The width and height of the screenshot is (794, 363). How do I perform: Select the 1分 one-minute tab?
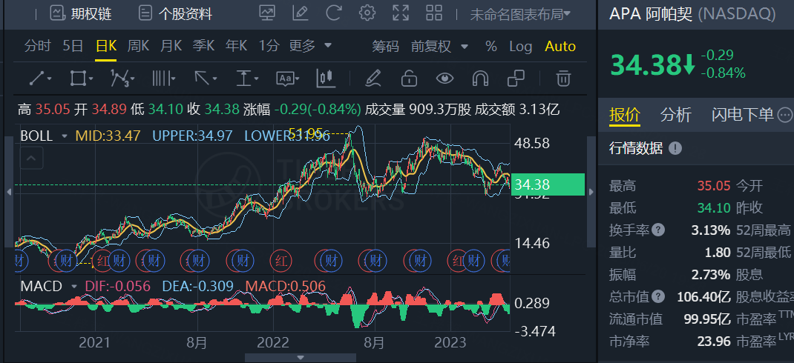coord(269,46)
